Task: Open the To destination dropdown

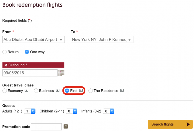Action: 102,40
